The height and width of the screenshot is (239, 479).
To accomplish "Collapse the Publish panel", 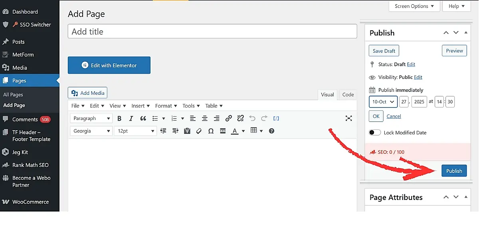I will point(466,33).
